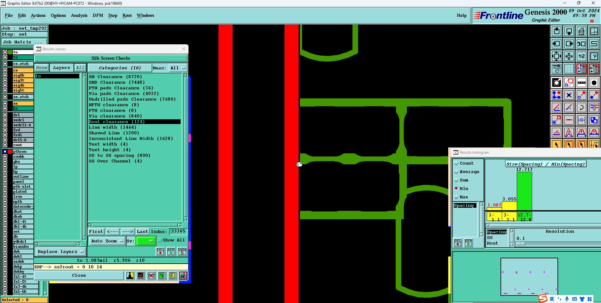Click the pan up view icon
This screenshot has width=601, height=303.
tap(557, 31)
